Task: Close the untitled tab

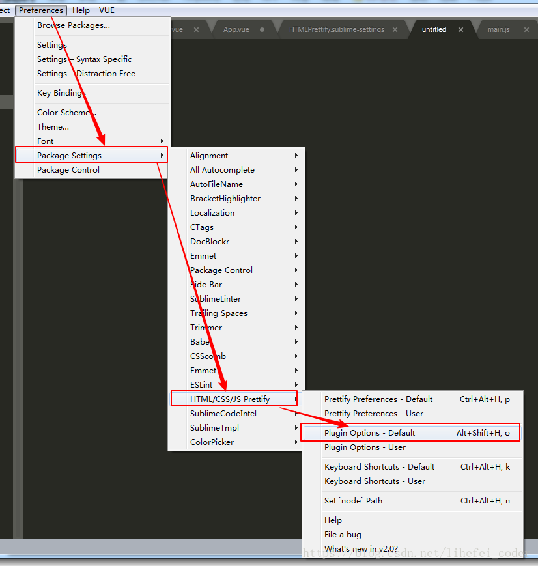Action: tap(460, 29)
